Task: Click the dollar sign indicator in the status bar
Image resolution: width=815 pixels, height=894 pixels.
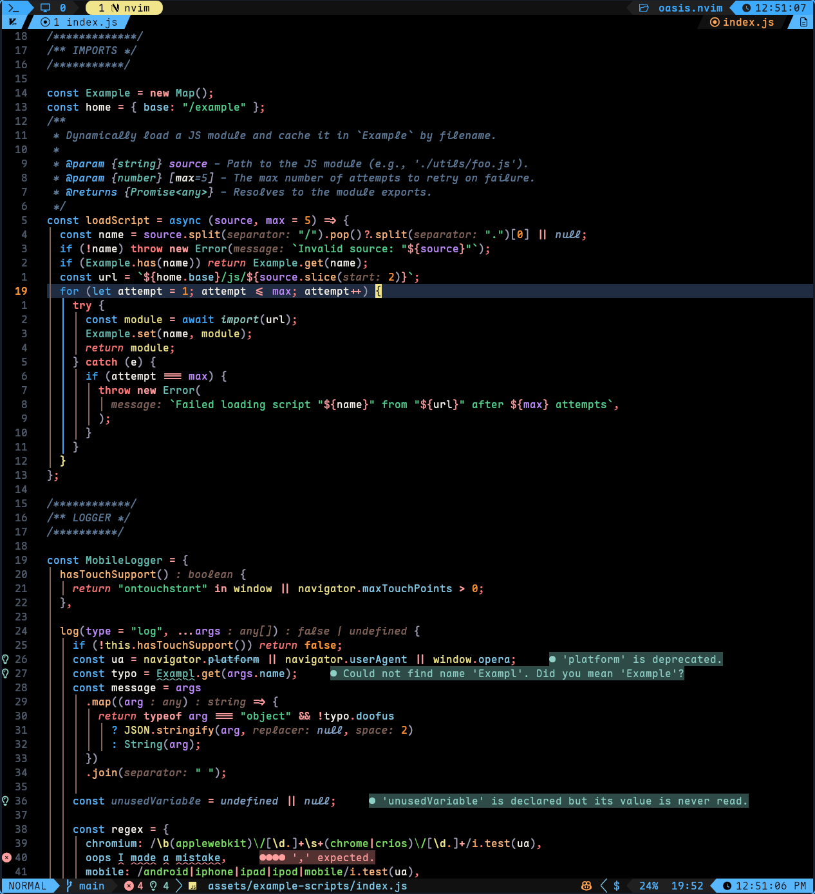Action: [x=617, y=886]
